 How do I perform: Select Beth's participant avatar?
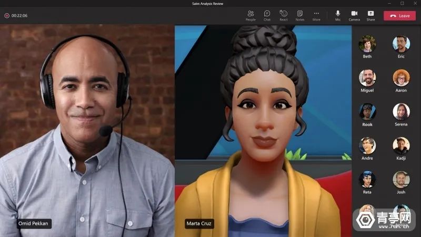(x=367, y=44)
